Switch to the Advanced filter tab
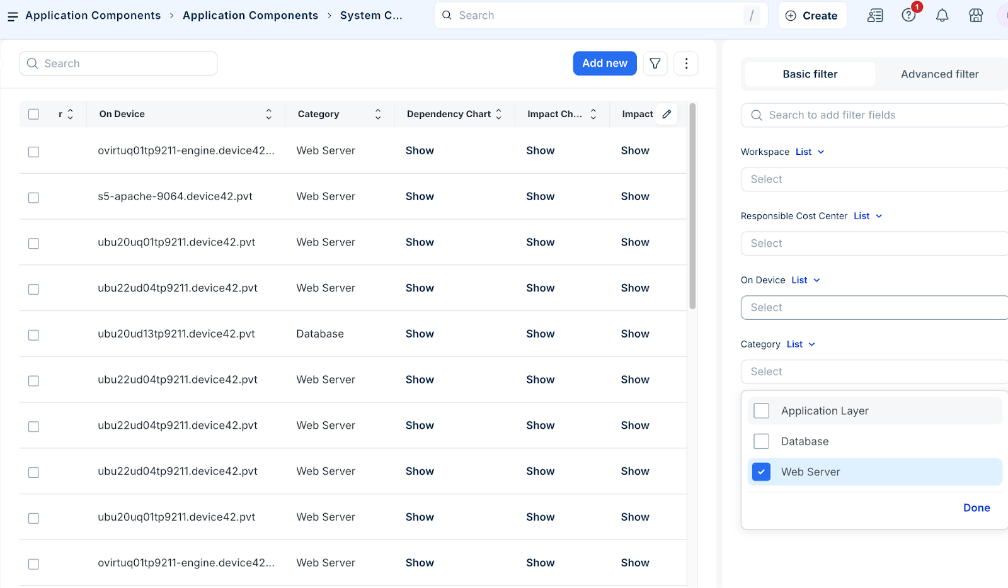 [x=939, y=74]
